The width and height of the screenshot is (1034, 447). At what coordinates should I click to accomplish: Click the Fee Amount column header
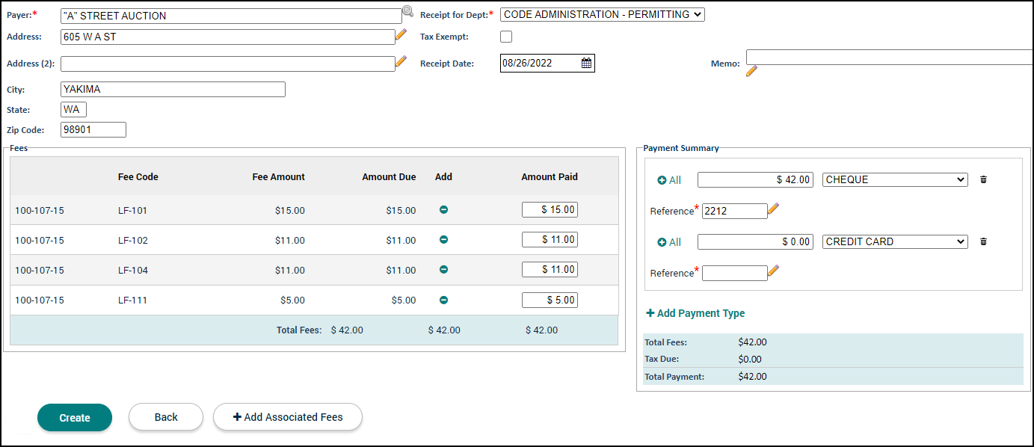(x=279, y=177)
